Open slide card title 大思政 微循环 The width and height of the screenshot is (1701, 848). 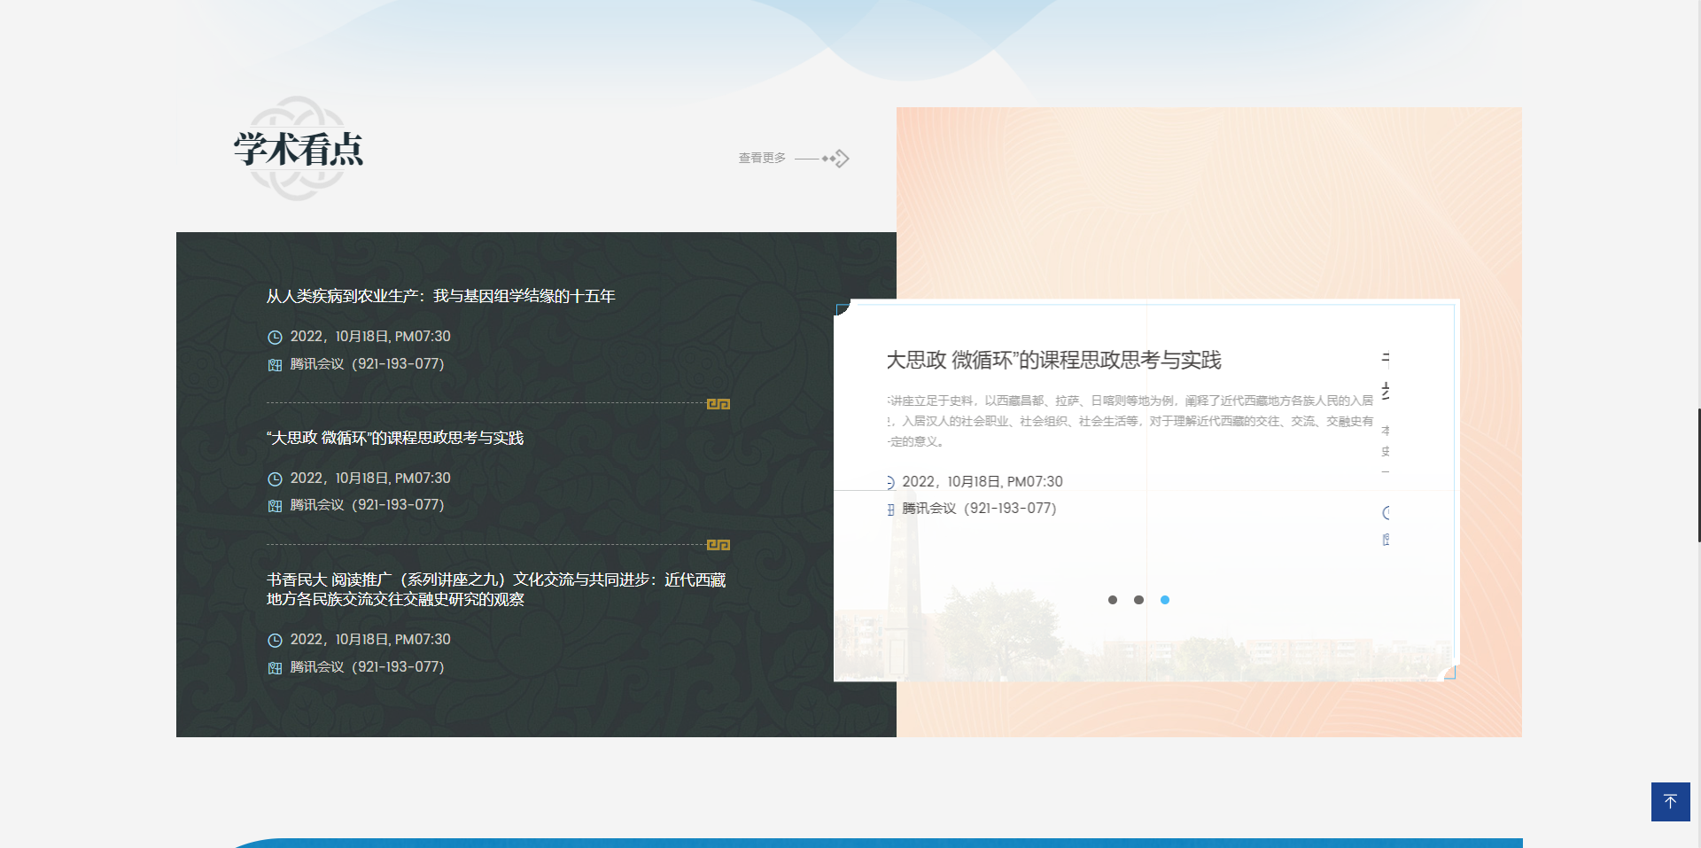click(1053, 360)
